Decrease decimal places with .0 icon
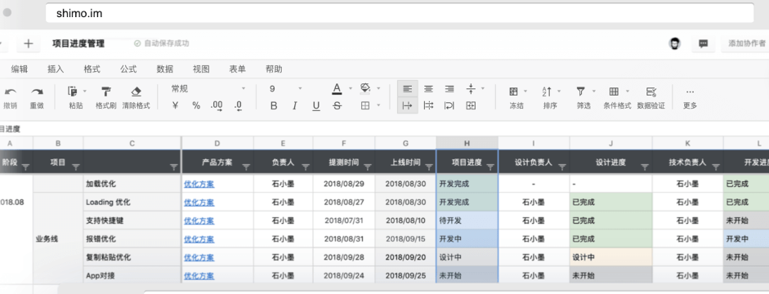This screenshot has height=294, width=769. (x=239, y=105)
